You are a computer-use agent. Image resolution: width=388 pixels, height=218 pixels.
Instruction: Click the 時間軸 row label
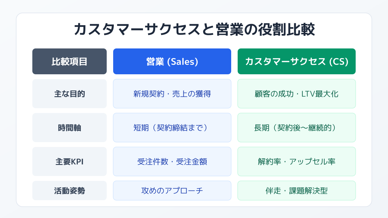pyautogui.click(x=70, y=128)
